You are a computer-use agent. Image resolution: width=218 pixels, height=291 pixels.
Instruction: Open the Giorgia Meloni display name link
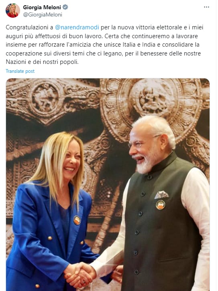point(42,7)
